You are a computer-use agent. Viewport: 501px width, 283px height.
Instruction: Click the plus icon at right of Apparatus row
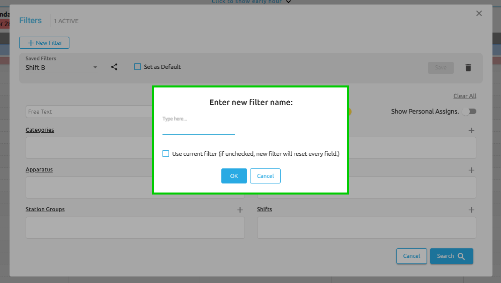coord(471,170)
